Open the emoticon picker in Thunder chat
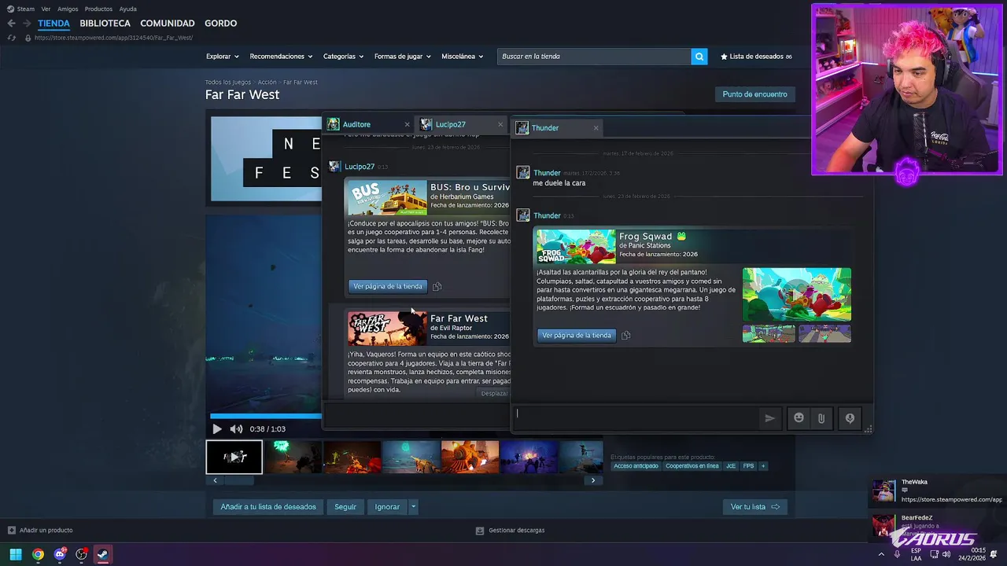This screenshot has height=566, width=1007. coord(799,418)
